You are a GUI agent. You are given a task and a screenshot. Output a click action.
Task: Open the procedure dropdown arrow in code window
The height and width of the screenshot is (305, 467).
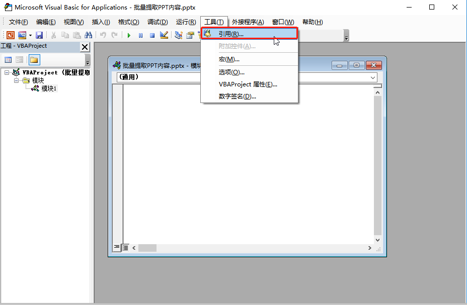(x=372, y=77)
